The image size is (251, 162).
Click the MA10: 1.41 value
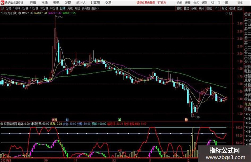coord(41,13)
